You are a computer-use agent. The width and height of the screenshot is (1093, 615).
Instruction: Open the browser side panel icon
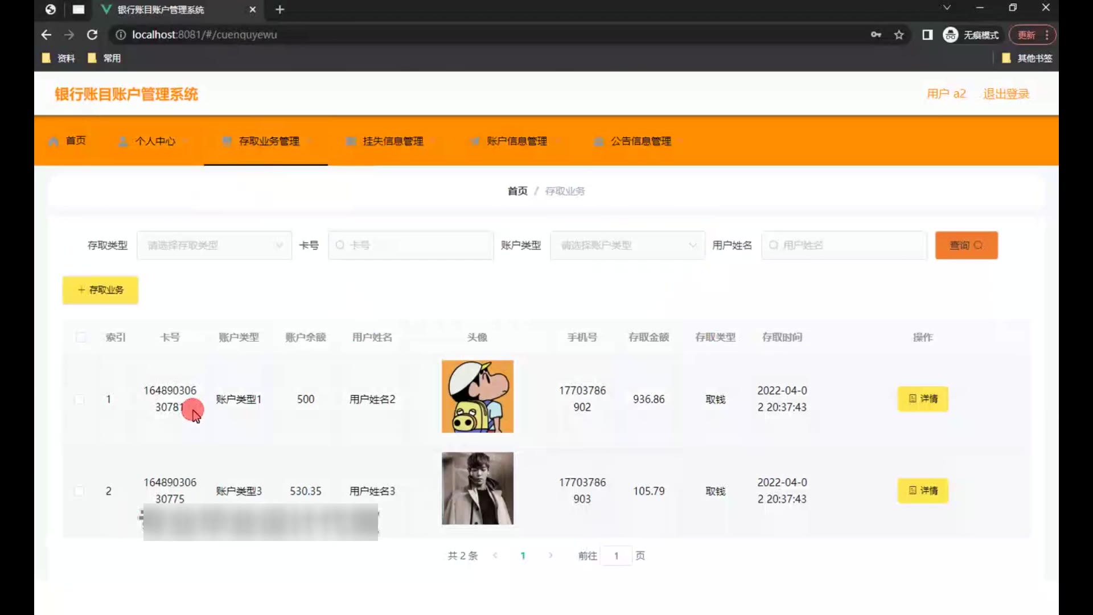click(x=927, y=35)
